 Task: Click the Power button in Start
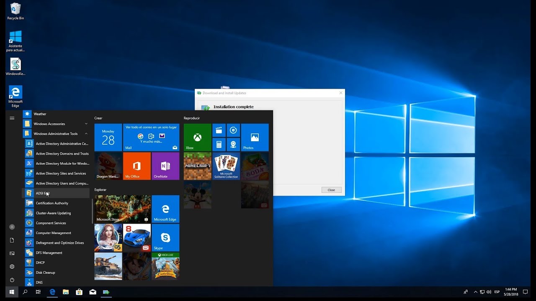coord(12,280)
